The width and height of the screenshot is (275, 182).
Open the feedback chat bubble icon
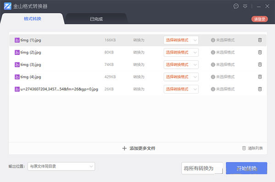pyautogui.click(x=236, y=6)
